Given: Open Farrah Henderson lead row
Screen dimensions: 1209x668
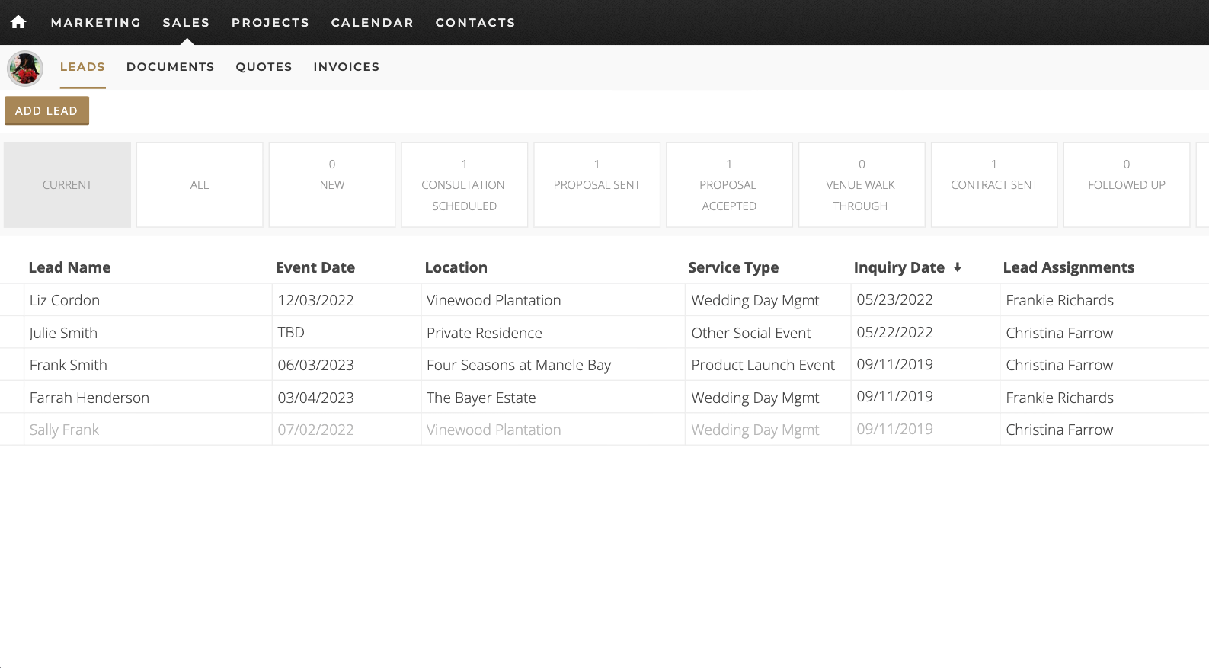Looking at the screenshot, I should (x=89, y=398).
